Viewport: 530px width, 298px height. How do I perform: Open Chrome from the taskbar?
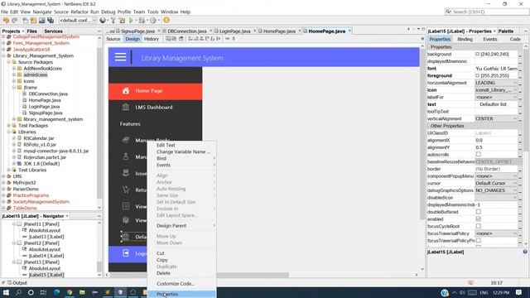point(70,292)
